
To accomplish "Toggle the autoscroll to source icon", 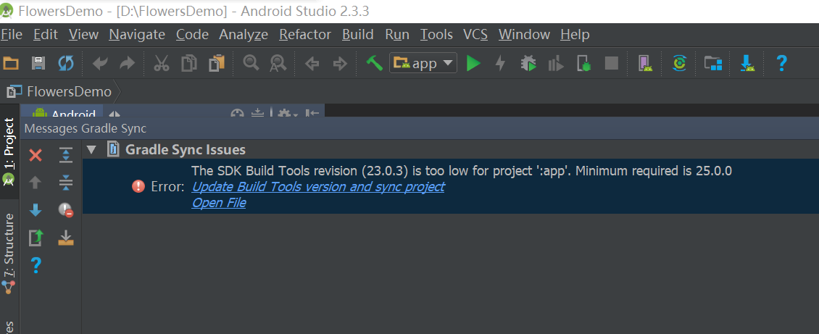I will click(66, 238).
